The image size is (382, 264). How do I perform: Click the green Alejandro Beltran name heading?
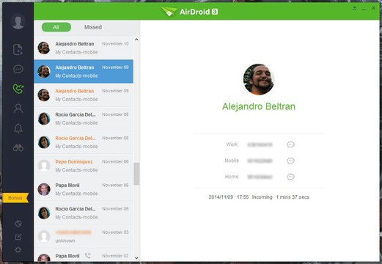[259, 106]
